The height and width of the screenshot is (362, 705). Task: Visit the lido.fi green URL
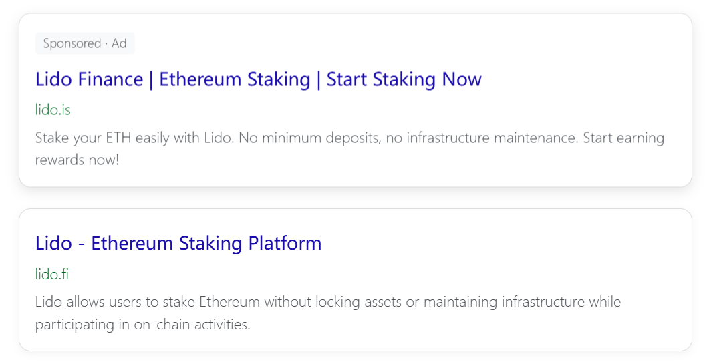pos(52,274)
